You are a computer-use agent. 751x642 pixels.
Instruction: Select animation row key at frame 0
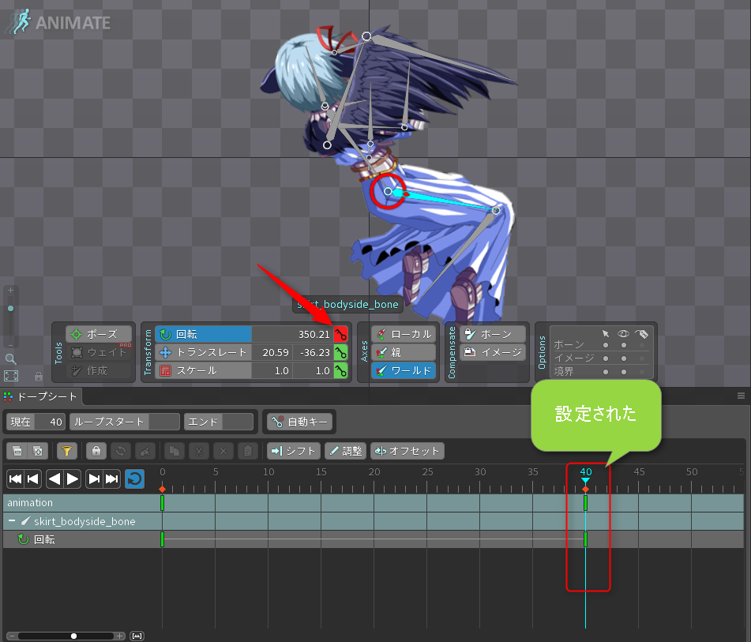point(163,502)
